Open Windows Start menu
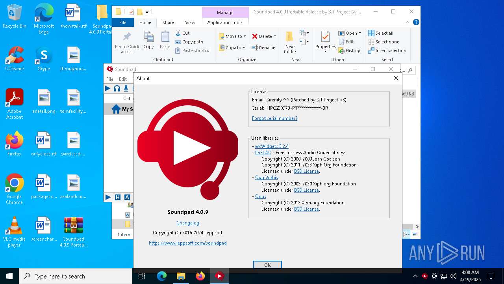 pos(9,276)
